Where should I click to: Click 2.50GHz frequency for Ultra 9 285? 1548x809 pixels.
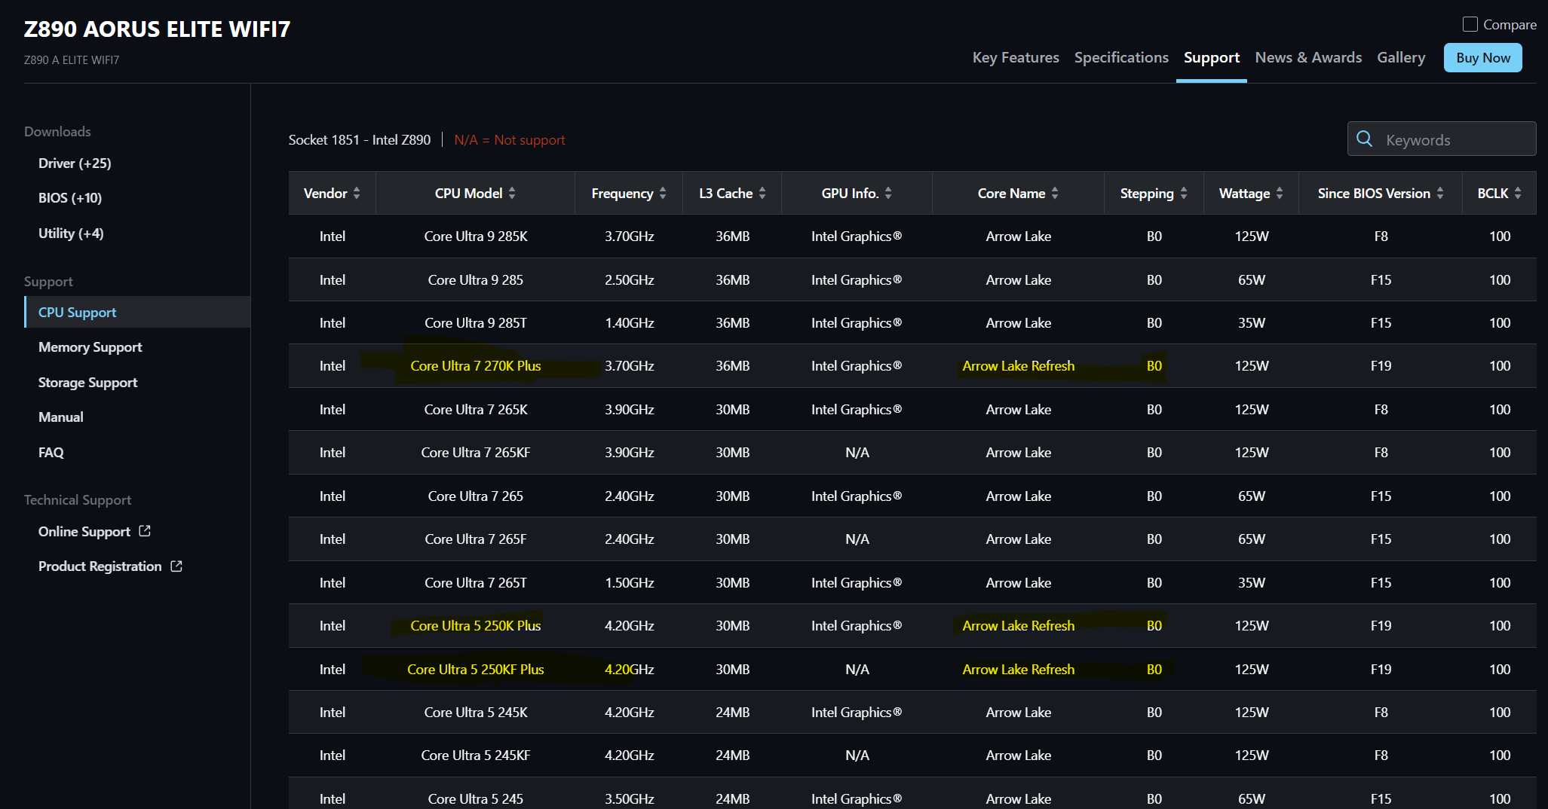(630, 279)
